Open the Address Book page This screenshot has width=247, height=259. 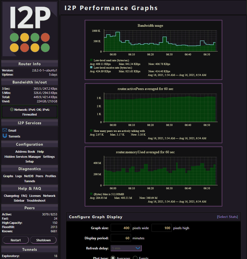[x=25, y=152]
